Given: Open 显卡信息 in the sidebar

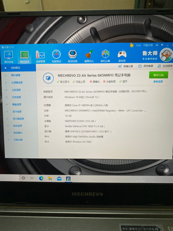Looking at the screenshot, I should pyautogui.click(x=17, y=112).
